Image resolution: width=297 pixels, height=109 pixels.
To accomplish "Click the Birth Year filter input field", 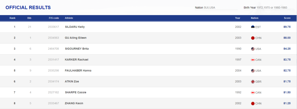I will [267, 8].
